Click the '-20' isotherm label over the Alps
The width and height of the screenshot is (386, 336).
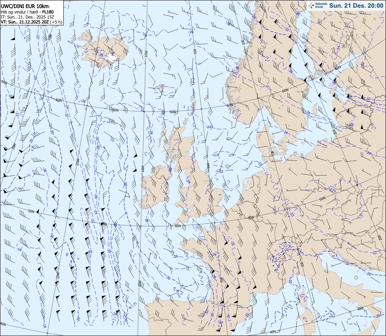pyautogui.click(x=286, y=250)
